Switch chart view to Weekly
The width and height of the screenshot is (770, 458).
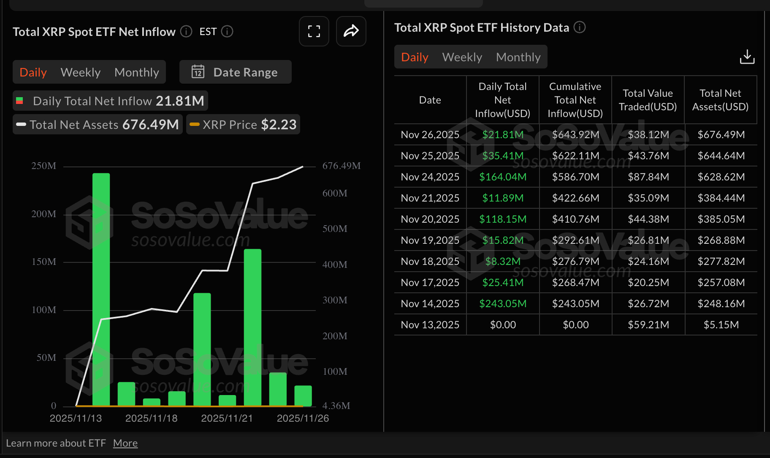pos(80,72)
